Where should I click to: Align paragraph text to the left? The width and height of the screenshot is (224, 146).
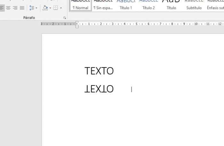(x=2, y=8)
